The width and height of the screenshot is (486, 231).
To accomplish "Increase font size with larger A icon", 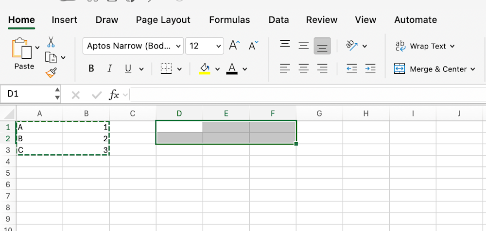I will point(234,46).
